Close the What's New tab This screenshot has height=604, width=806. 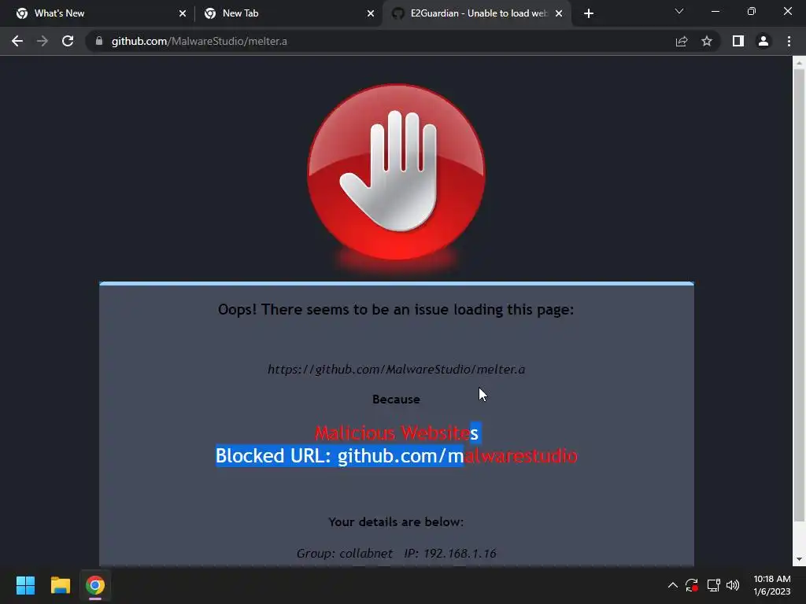click(x=183, y=13)
